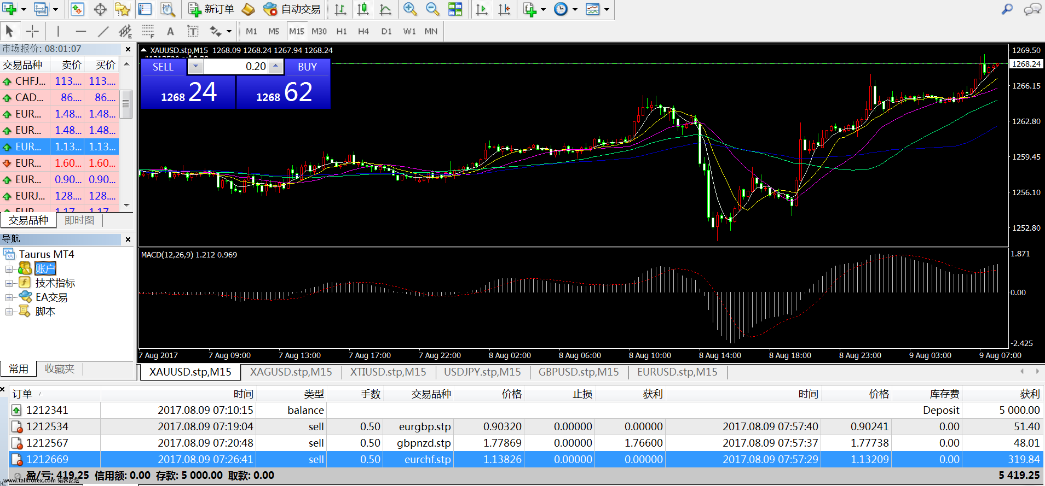The image size is (1045, 486).
Task: Select trendline drawing tool
Action: [103, 31]
